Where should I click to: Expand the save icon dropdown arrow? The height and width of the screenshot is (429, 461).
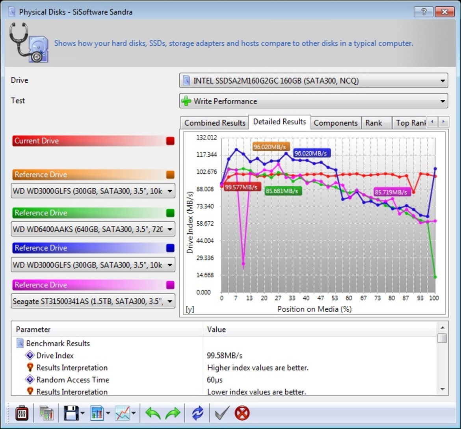83,413
